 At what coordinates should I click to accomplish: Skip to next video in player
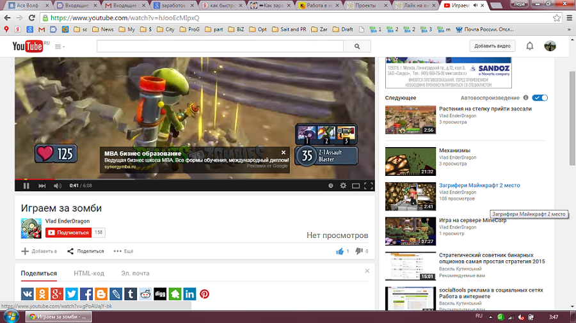pos(42,185)
